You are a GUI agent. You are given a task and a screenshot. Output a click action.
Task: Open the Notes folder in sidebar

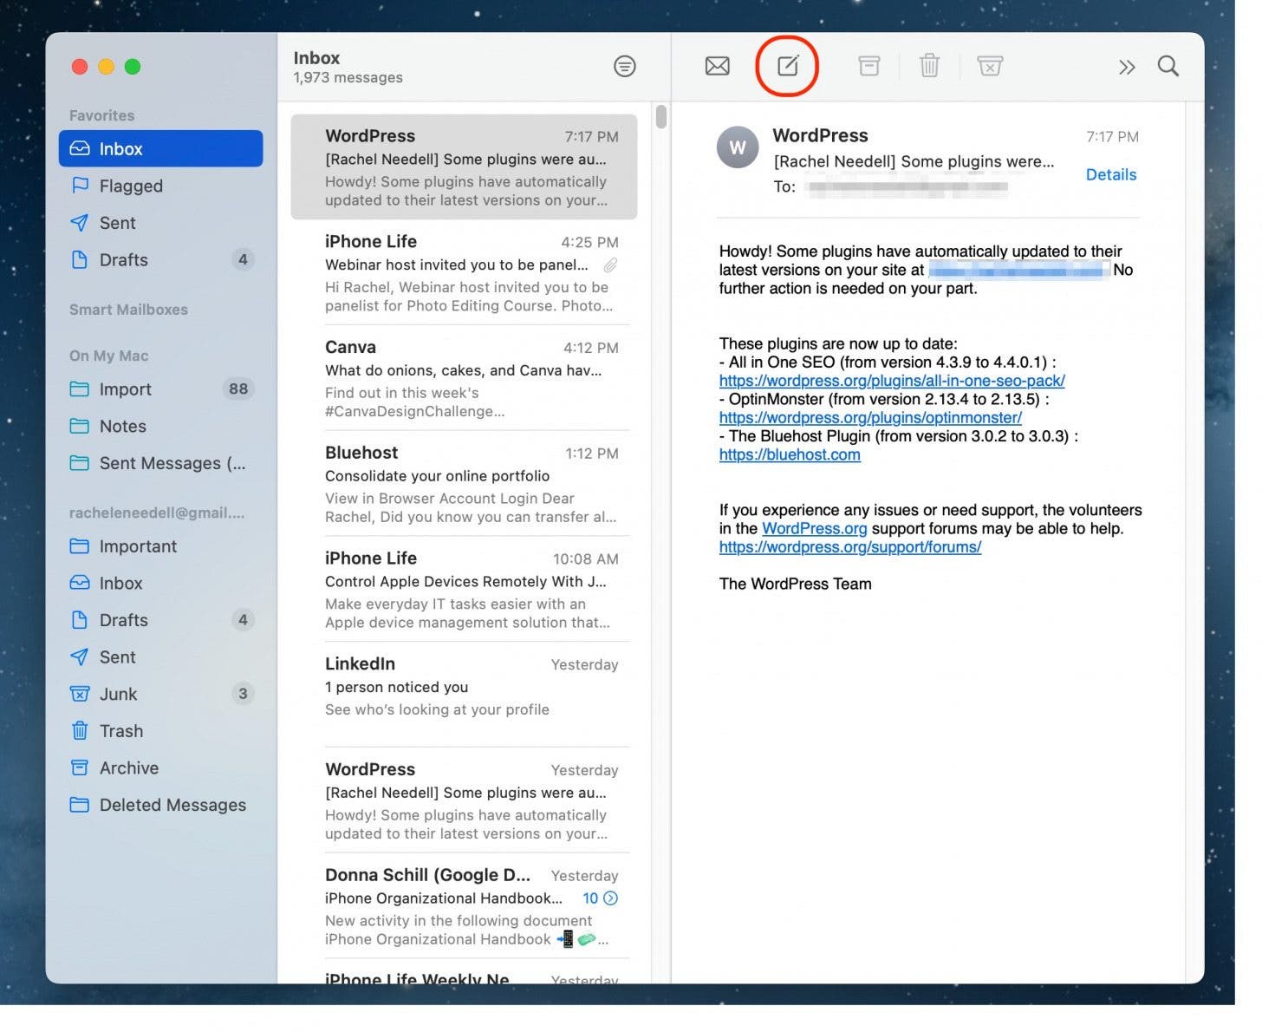122,426
